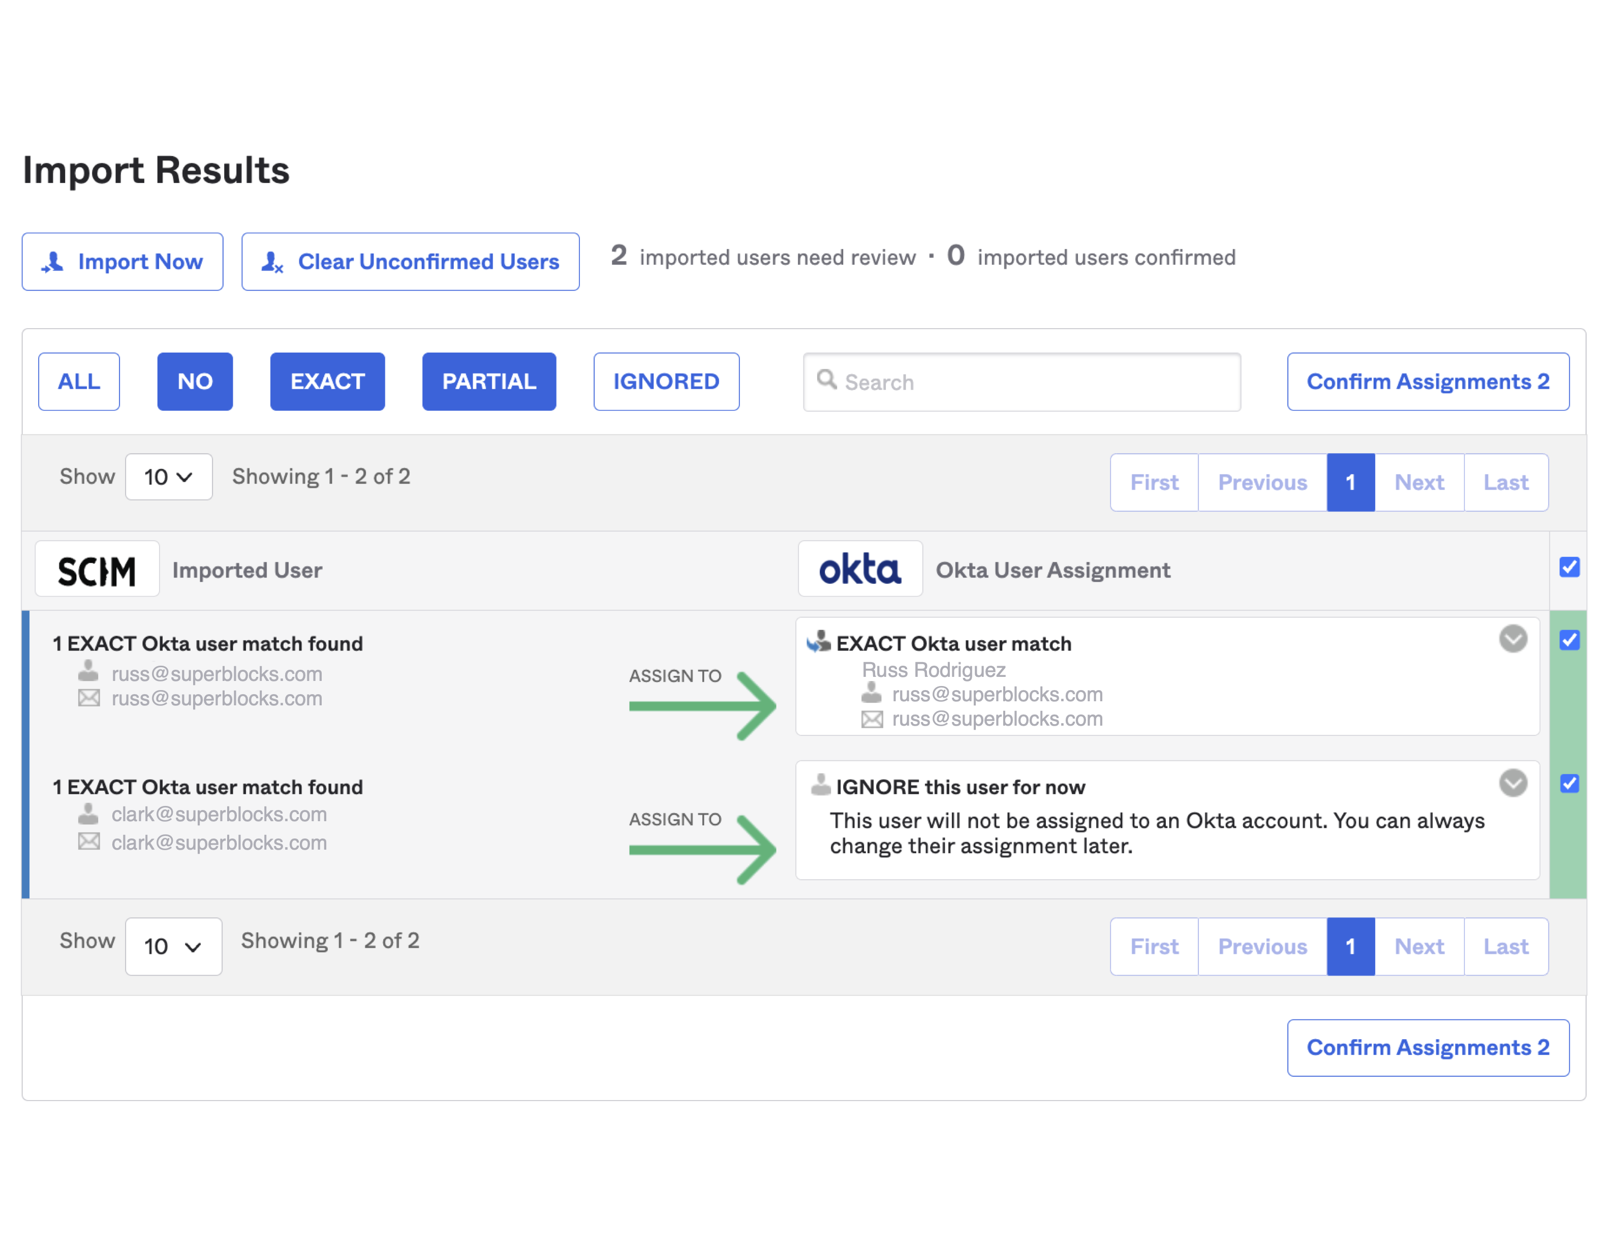This screenshot has height=1244, width=1610.
Task: Click the user-remove icon on Clear Unconfirmed Users
Action: coord(272,262)
